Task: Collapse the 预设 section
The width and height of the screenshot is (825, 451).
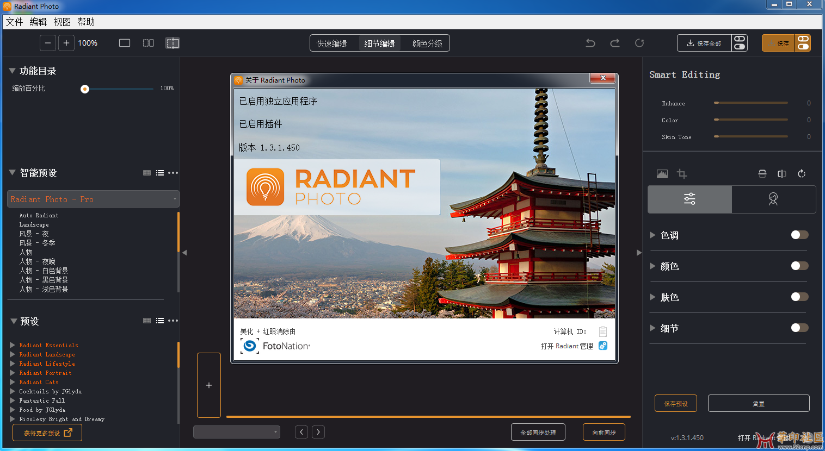Action: (x=14, y=321)
